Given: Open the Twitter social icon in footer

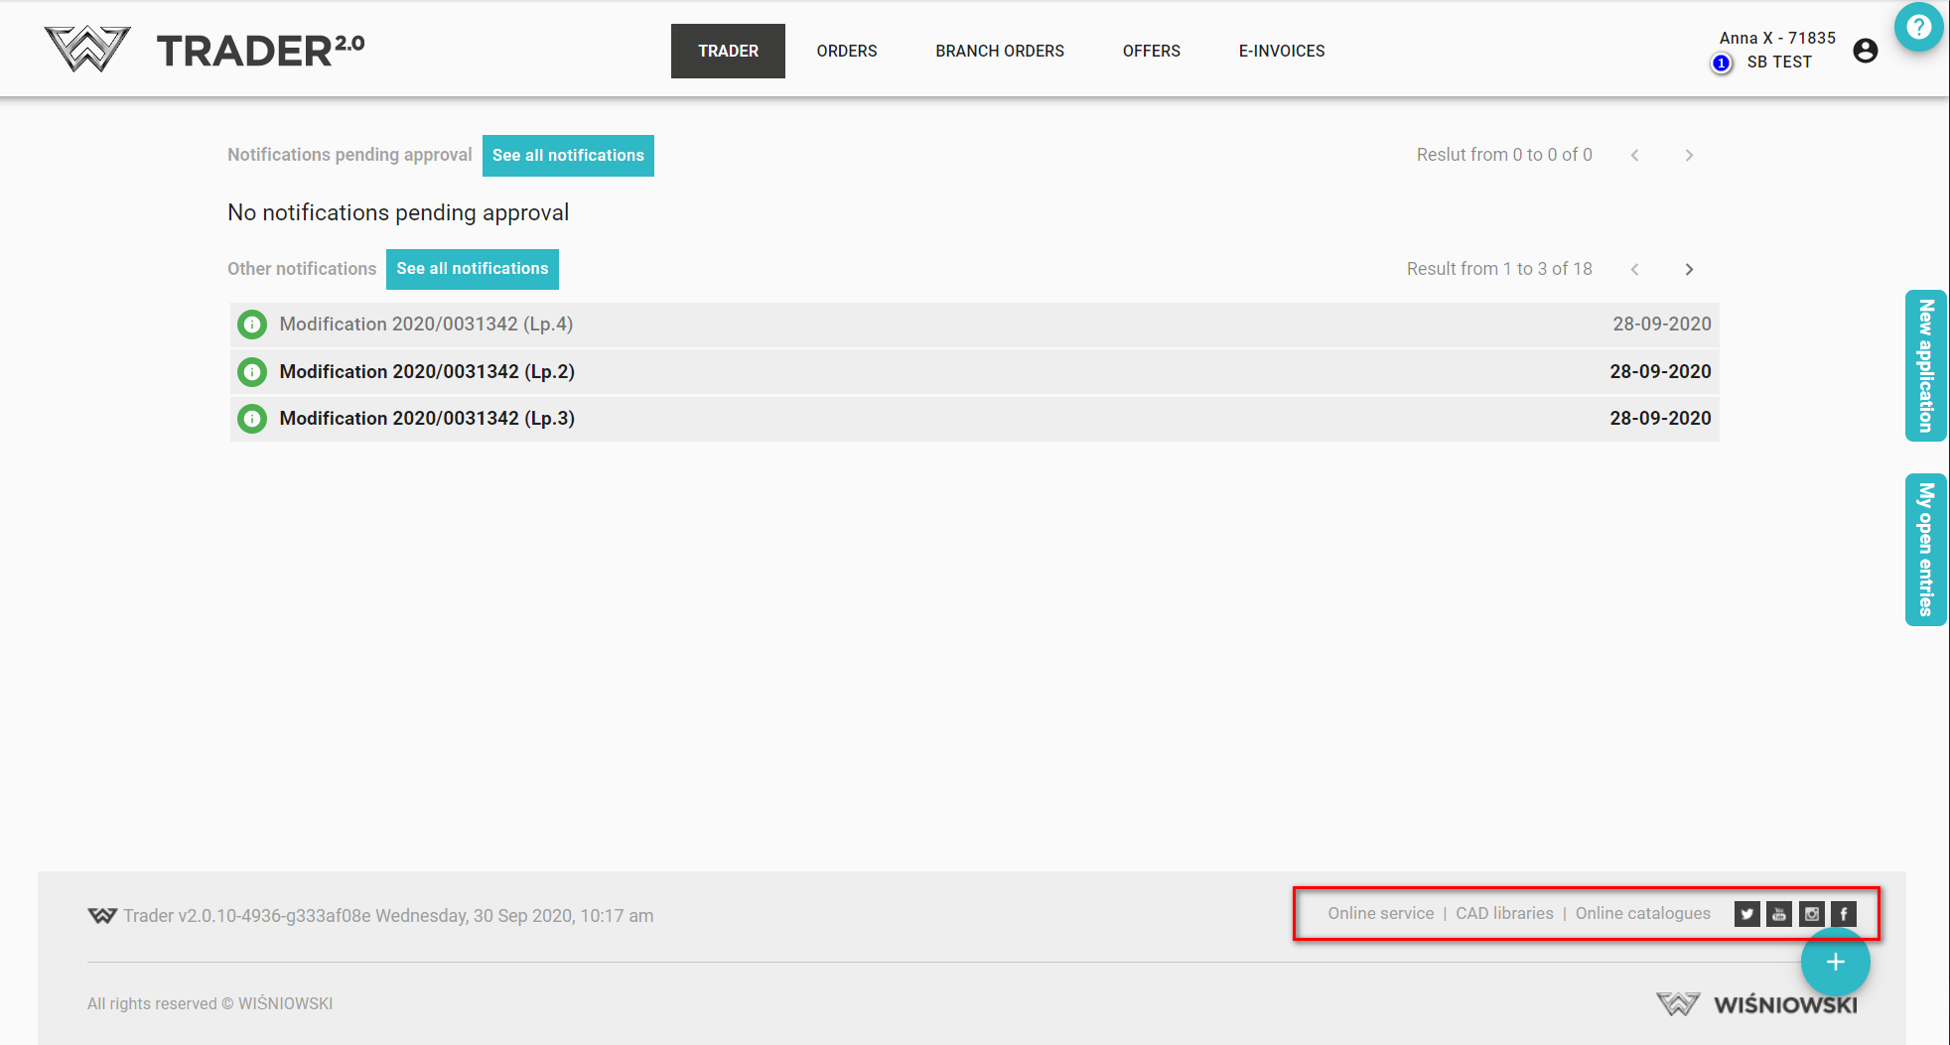Looking at the screenshot, I should (x=1746, y=914).
